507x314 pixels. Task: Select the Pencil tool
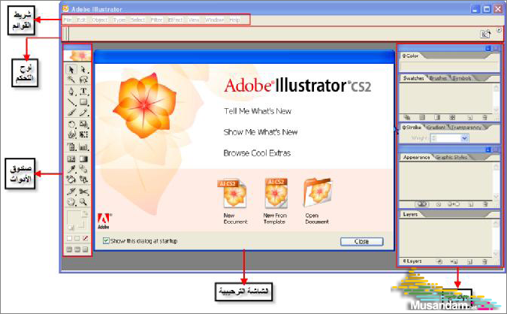[x=83, y=113]
